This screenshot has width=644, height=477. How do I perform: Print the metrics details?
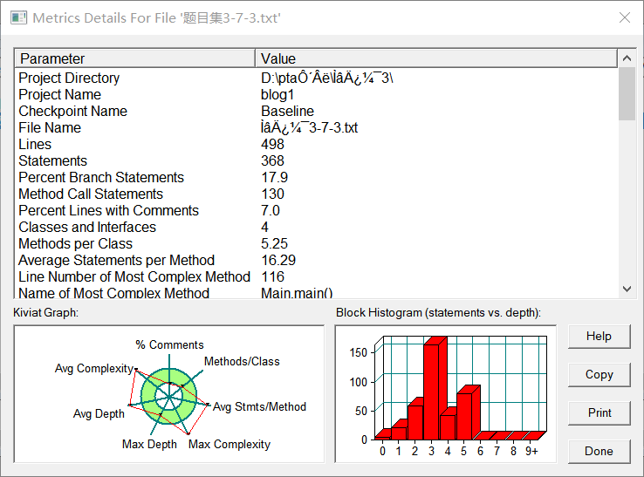pyautogui.click(x=599, y=413)
